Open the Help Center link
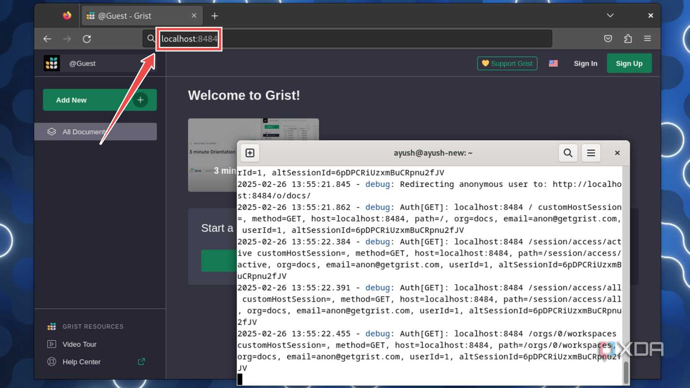 (x=82, y=362)
